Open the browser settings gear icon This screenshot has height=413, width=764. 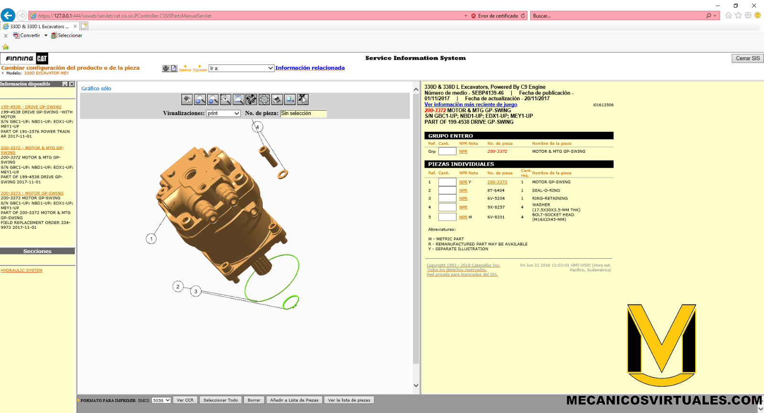point(748,15)
